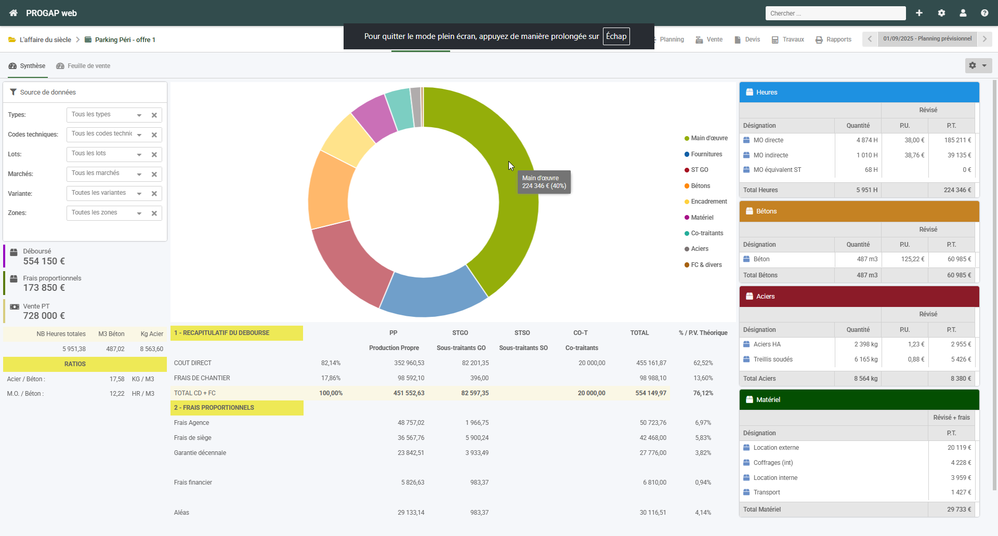Click the MO directe row icon

coord(746,140)
